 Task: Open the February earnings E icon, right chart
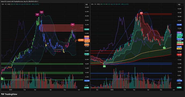(x=124, y=87)
